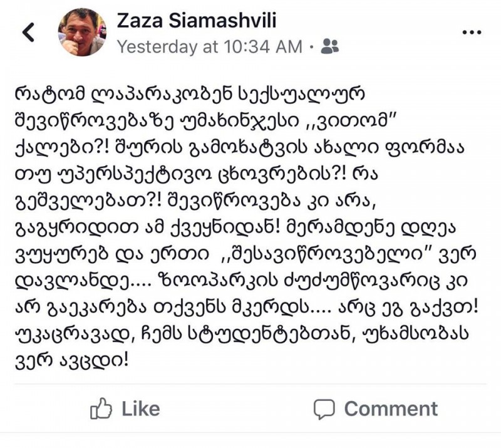Click the "Yesterday at 10:34 AM" timestamp
The height and width of the screenshot is (448, 501).
click(210, 46)
